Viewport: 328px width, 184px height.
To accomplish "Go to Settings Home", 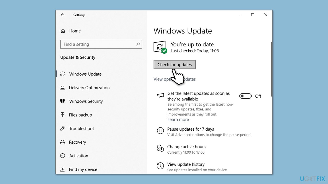I will coord(75,31).
